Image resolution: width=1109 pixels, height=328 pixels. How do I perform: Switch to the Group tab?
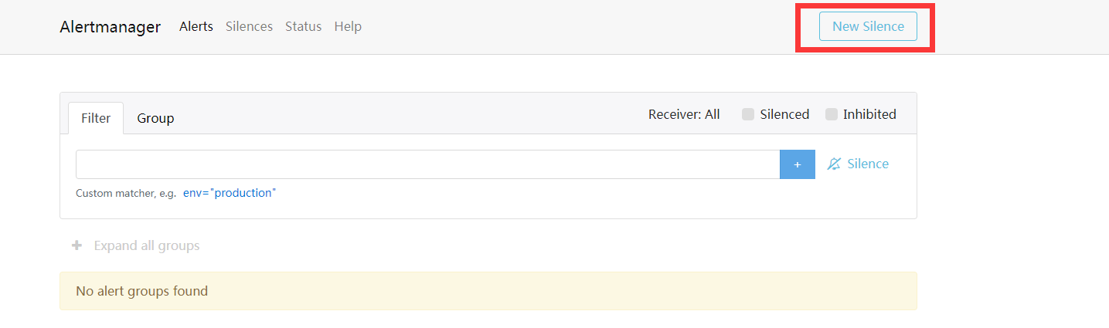pyautogui.click(x=155, y=118)
